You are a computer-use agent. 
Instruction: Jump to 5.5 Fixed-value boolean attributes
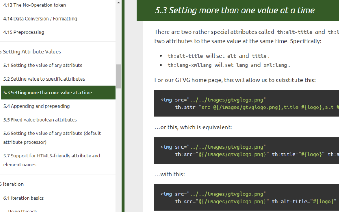(x=40, y=120)
